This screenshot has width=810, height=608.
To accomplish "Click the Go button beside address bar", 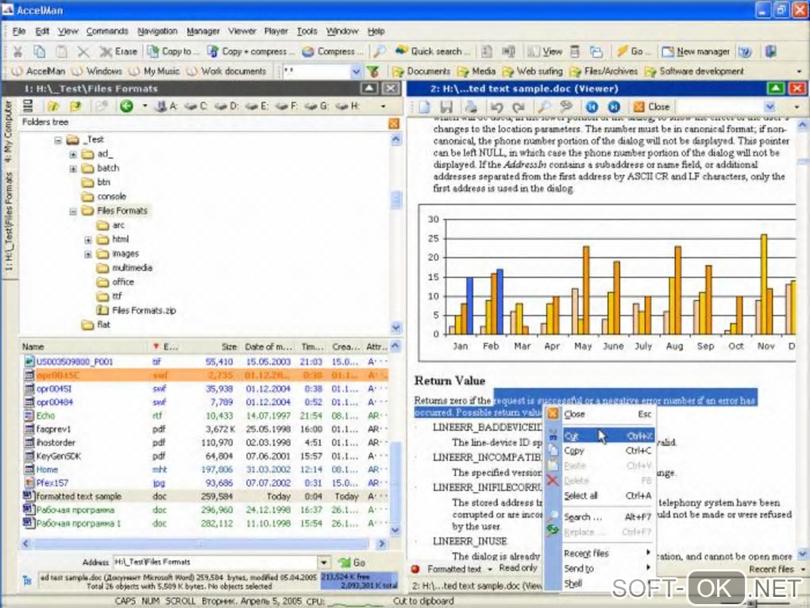I will tap(352, 563).
